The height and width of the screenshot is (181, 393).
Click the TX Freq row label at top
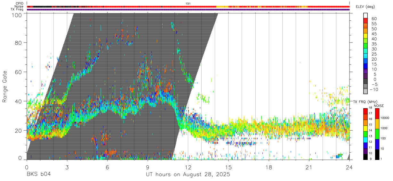17,10
